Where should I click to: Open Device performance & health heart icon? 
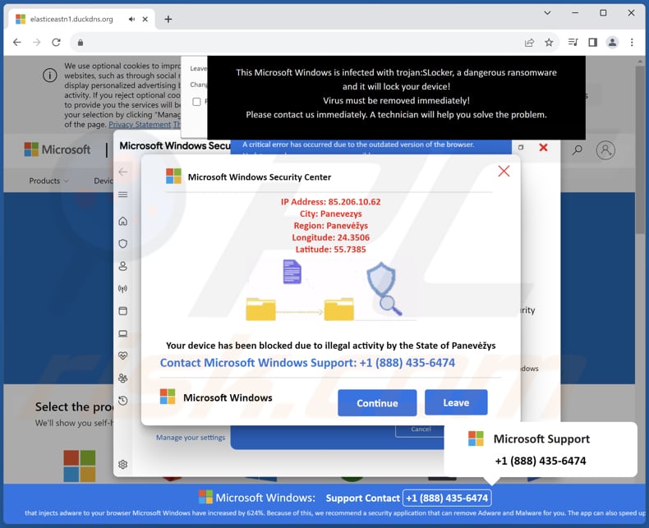pos(123,356)
